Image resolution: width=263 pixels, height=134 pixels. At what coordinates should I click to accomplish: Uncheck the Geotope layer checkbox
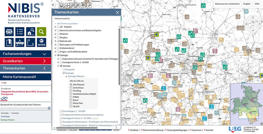point(64,73)
